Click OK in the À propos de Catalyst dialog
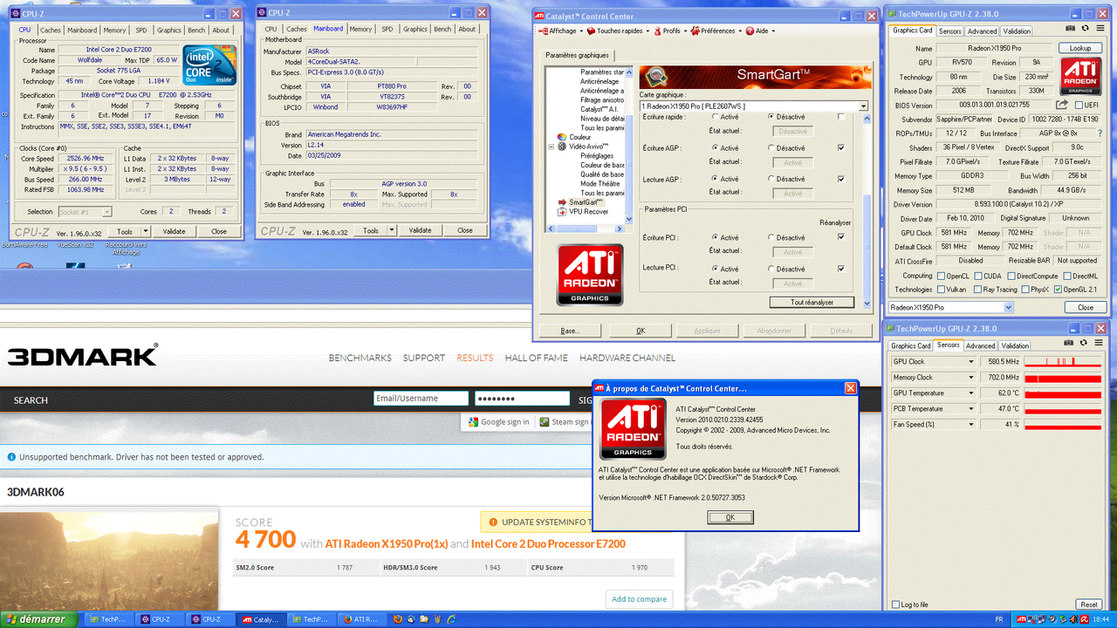This screenshot has height=628, width=1117. pos(730,517)
